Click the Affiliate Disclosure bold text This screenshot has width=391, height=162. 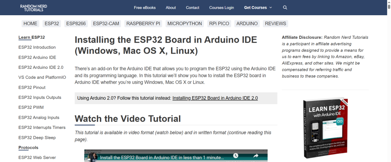[x=302, y=38]
